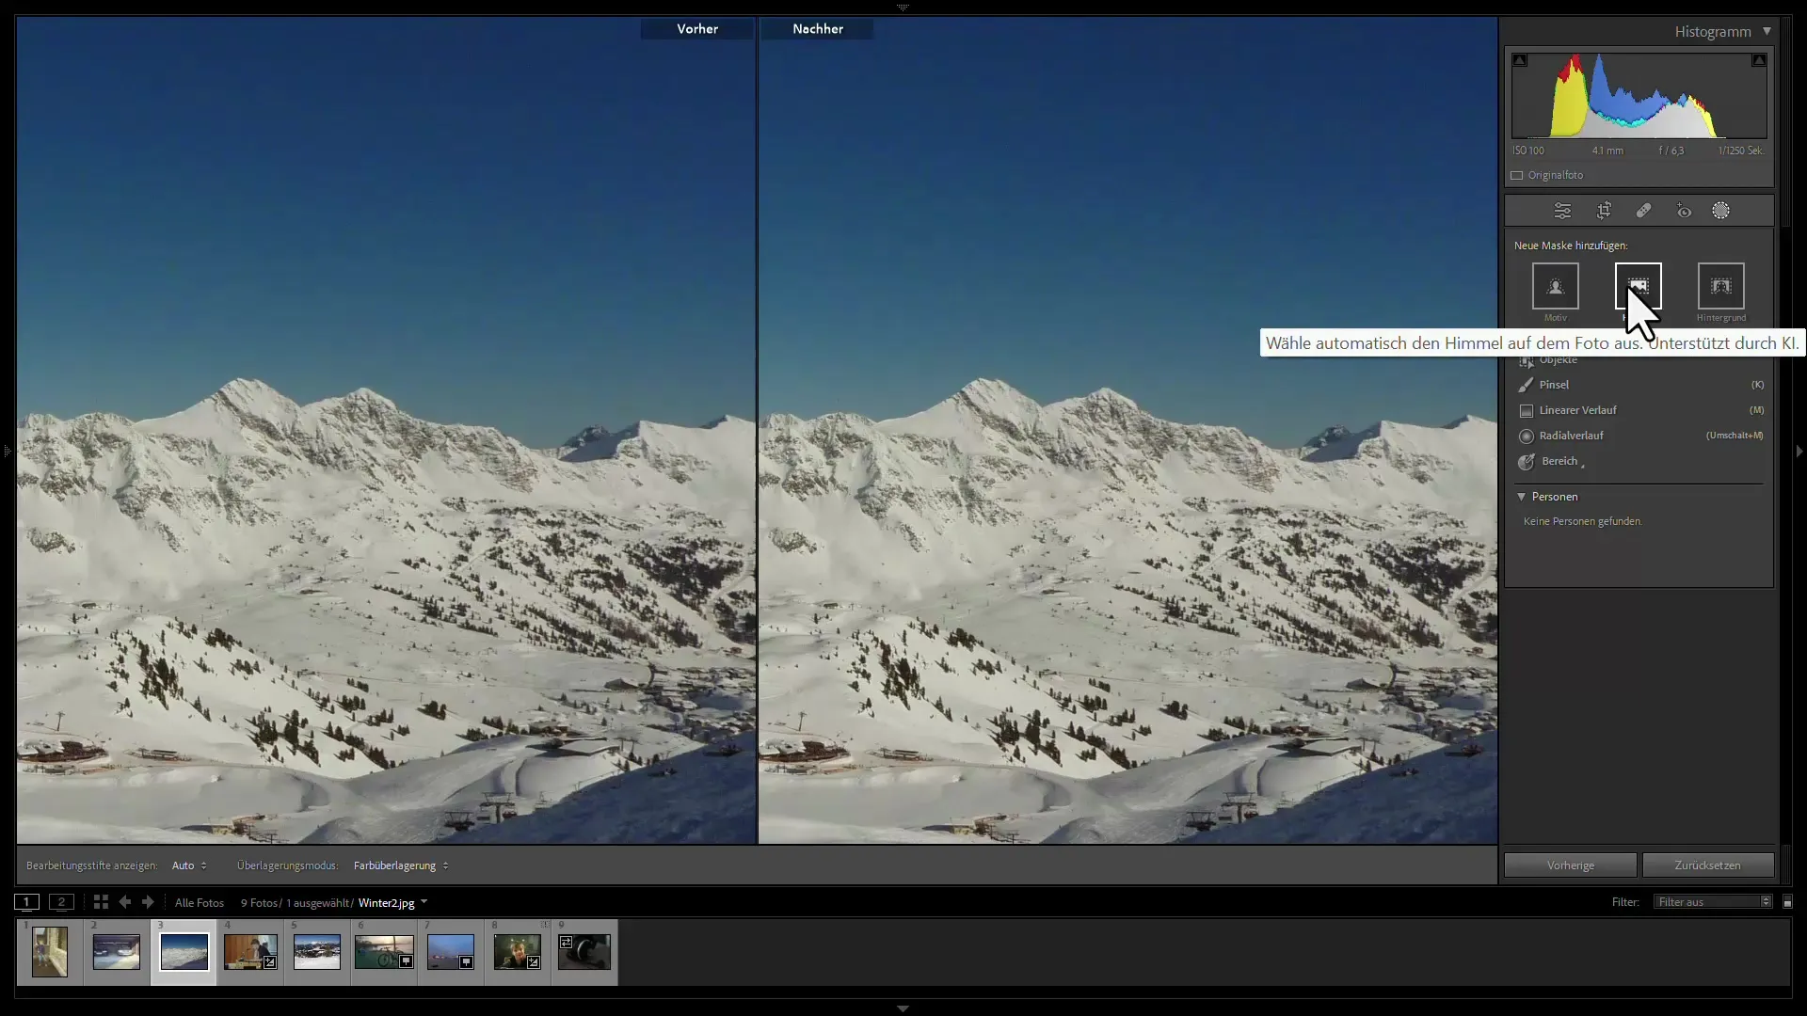Viewport: 1807px width, 1016px height.
Task: Select the Crop overlay tool
Action: (1604, 211)
